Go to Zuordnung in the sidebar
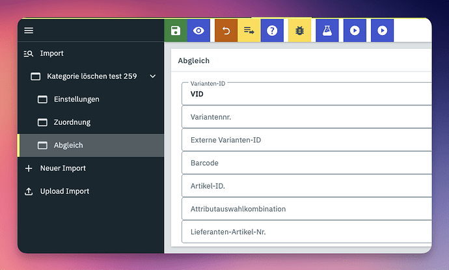The image size is (449, 270). coord(72,122)
